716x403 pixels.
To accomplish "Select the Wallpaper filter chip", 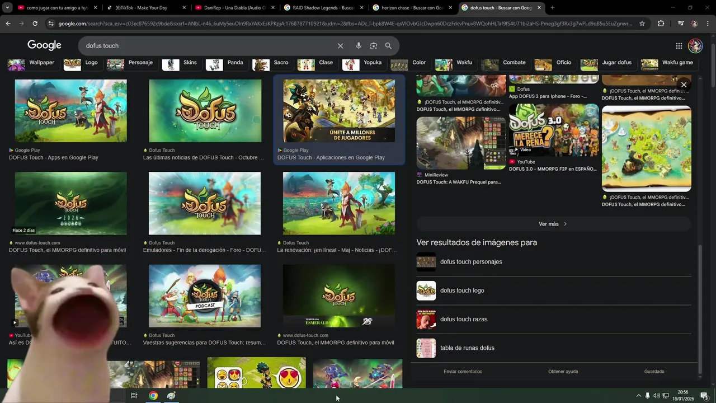I will click(31, 63).
